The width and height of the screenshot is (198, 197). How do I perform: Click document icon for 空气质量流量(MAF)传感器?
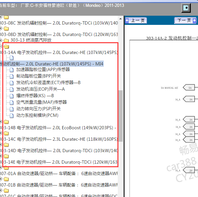pos(12,102)
